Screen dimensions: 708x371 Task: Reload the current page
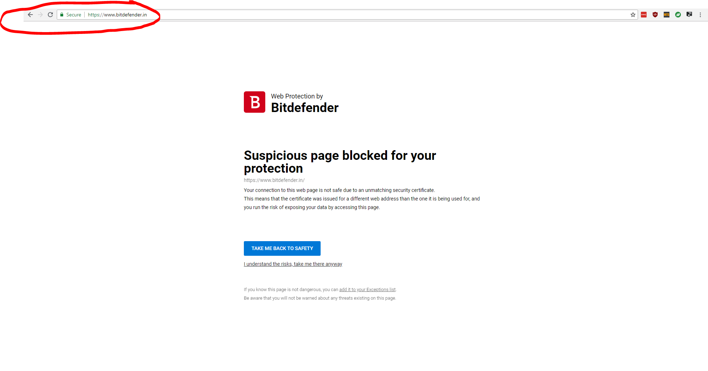coord(50,15)
